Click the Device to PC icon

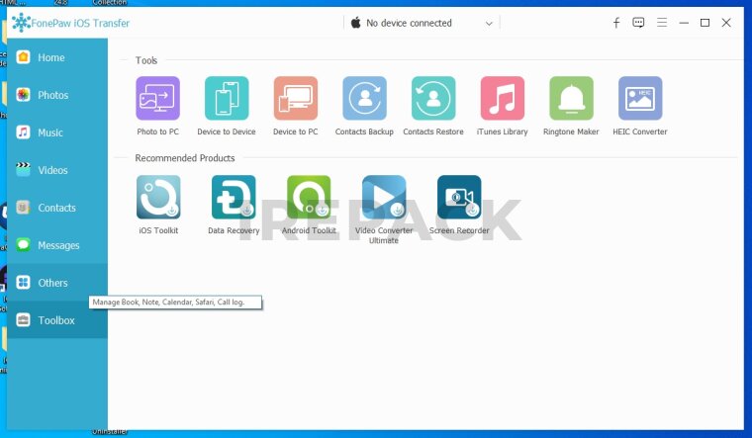click(295, 99)
